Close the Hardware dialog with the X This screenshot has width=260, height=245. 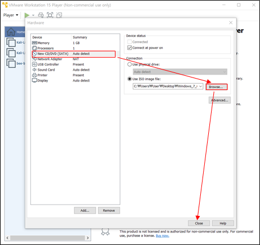pyautogui.click(x=231, y=23)
